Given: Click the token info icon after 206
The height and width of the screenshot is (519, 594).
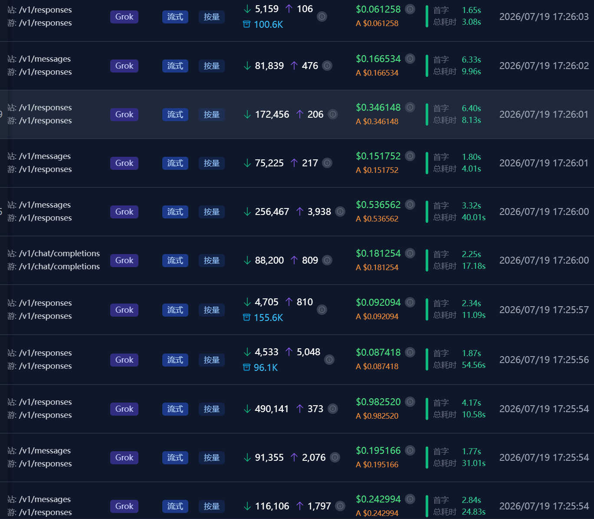Looking at the screenshot, I should 333,114.
